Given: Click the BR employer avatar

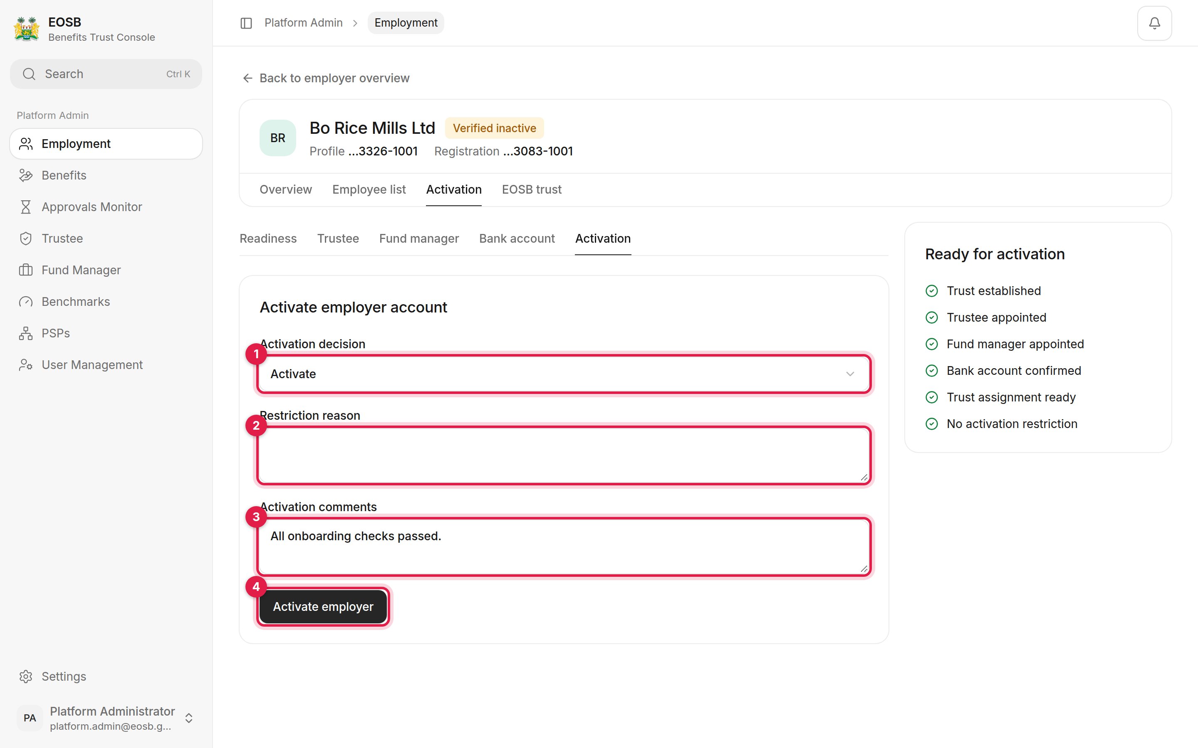Looking at the screenshot, I should (x=278, y=138).
